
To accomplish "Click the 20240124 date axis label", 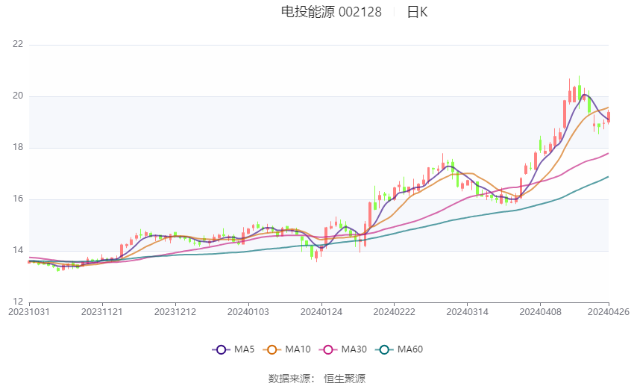I will click(321, 312).
